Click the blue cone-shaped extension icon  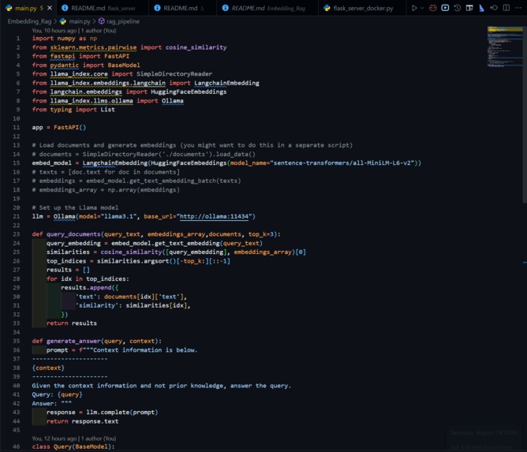tap(481, 8)
